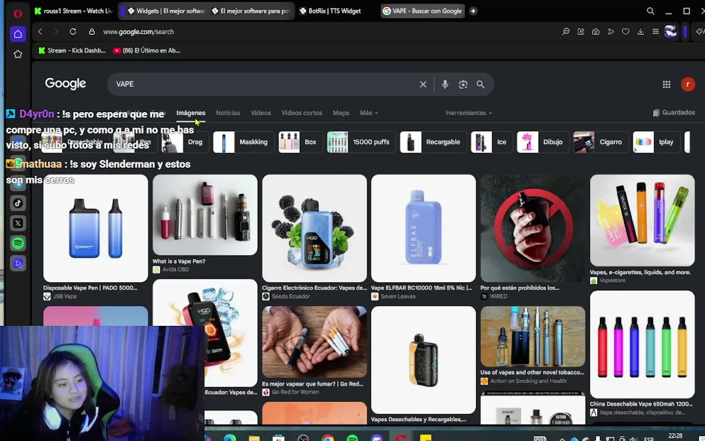This screenshot has height=441, width=705.
Task: Open Opera easy setup menu
Action: tap(655, 31)
